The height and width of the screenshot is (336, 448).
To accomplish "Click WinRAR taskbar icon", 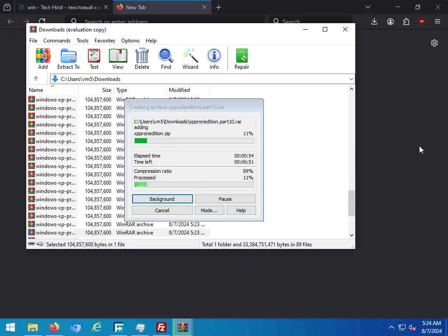I will point(183,327).
